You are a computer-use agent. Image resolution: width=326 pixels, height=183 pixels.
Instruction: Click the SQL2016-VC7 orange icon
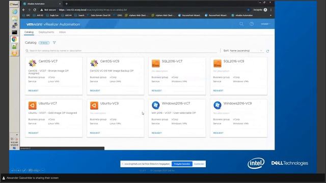[x=155, y=63]
